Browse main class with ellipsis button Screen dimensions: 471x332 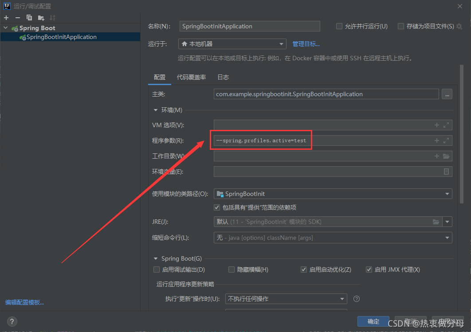(447, 94)
